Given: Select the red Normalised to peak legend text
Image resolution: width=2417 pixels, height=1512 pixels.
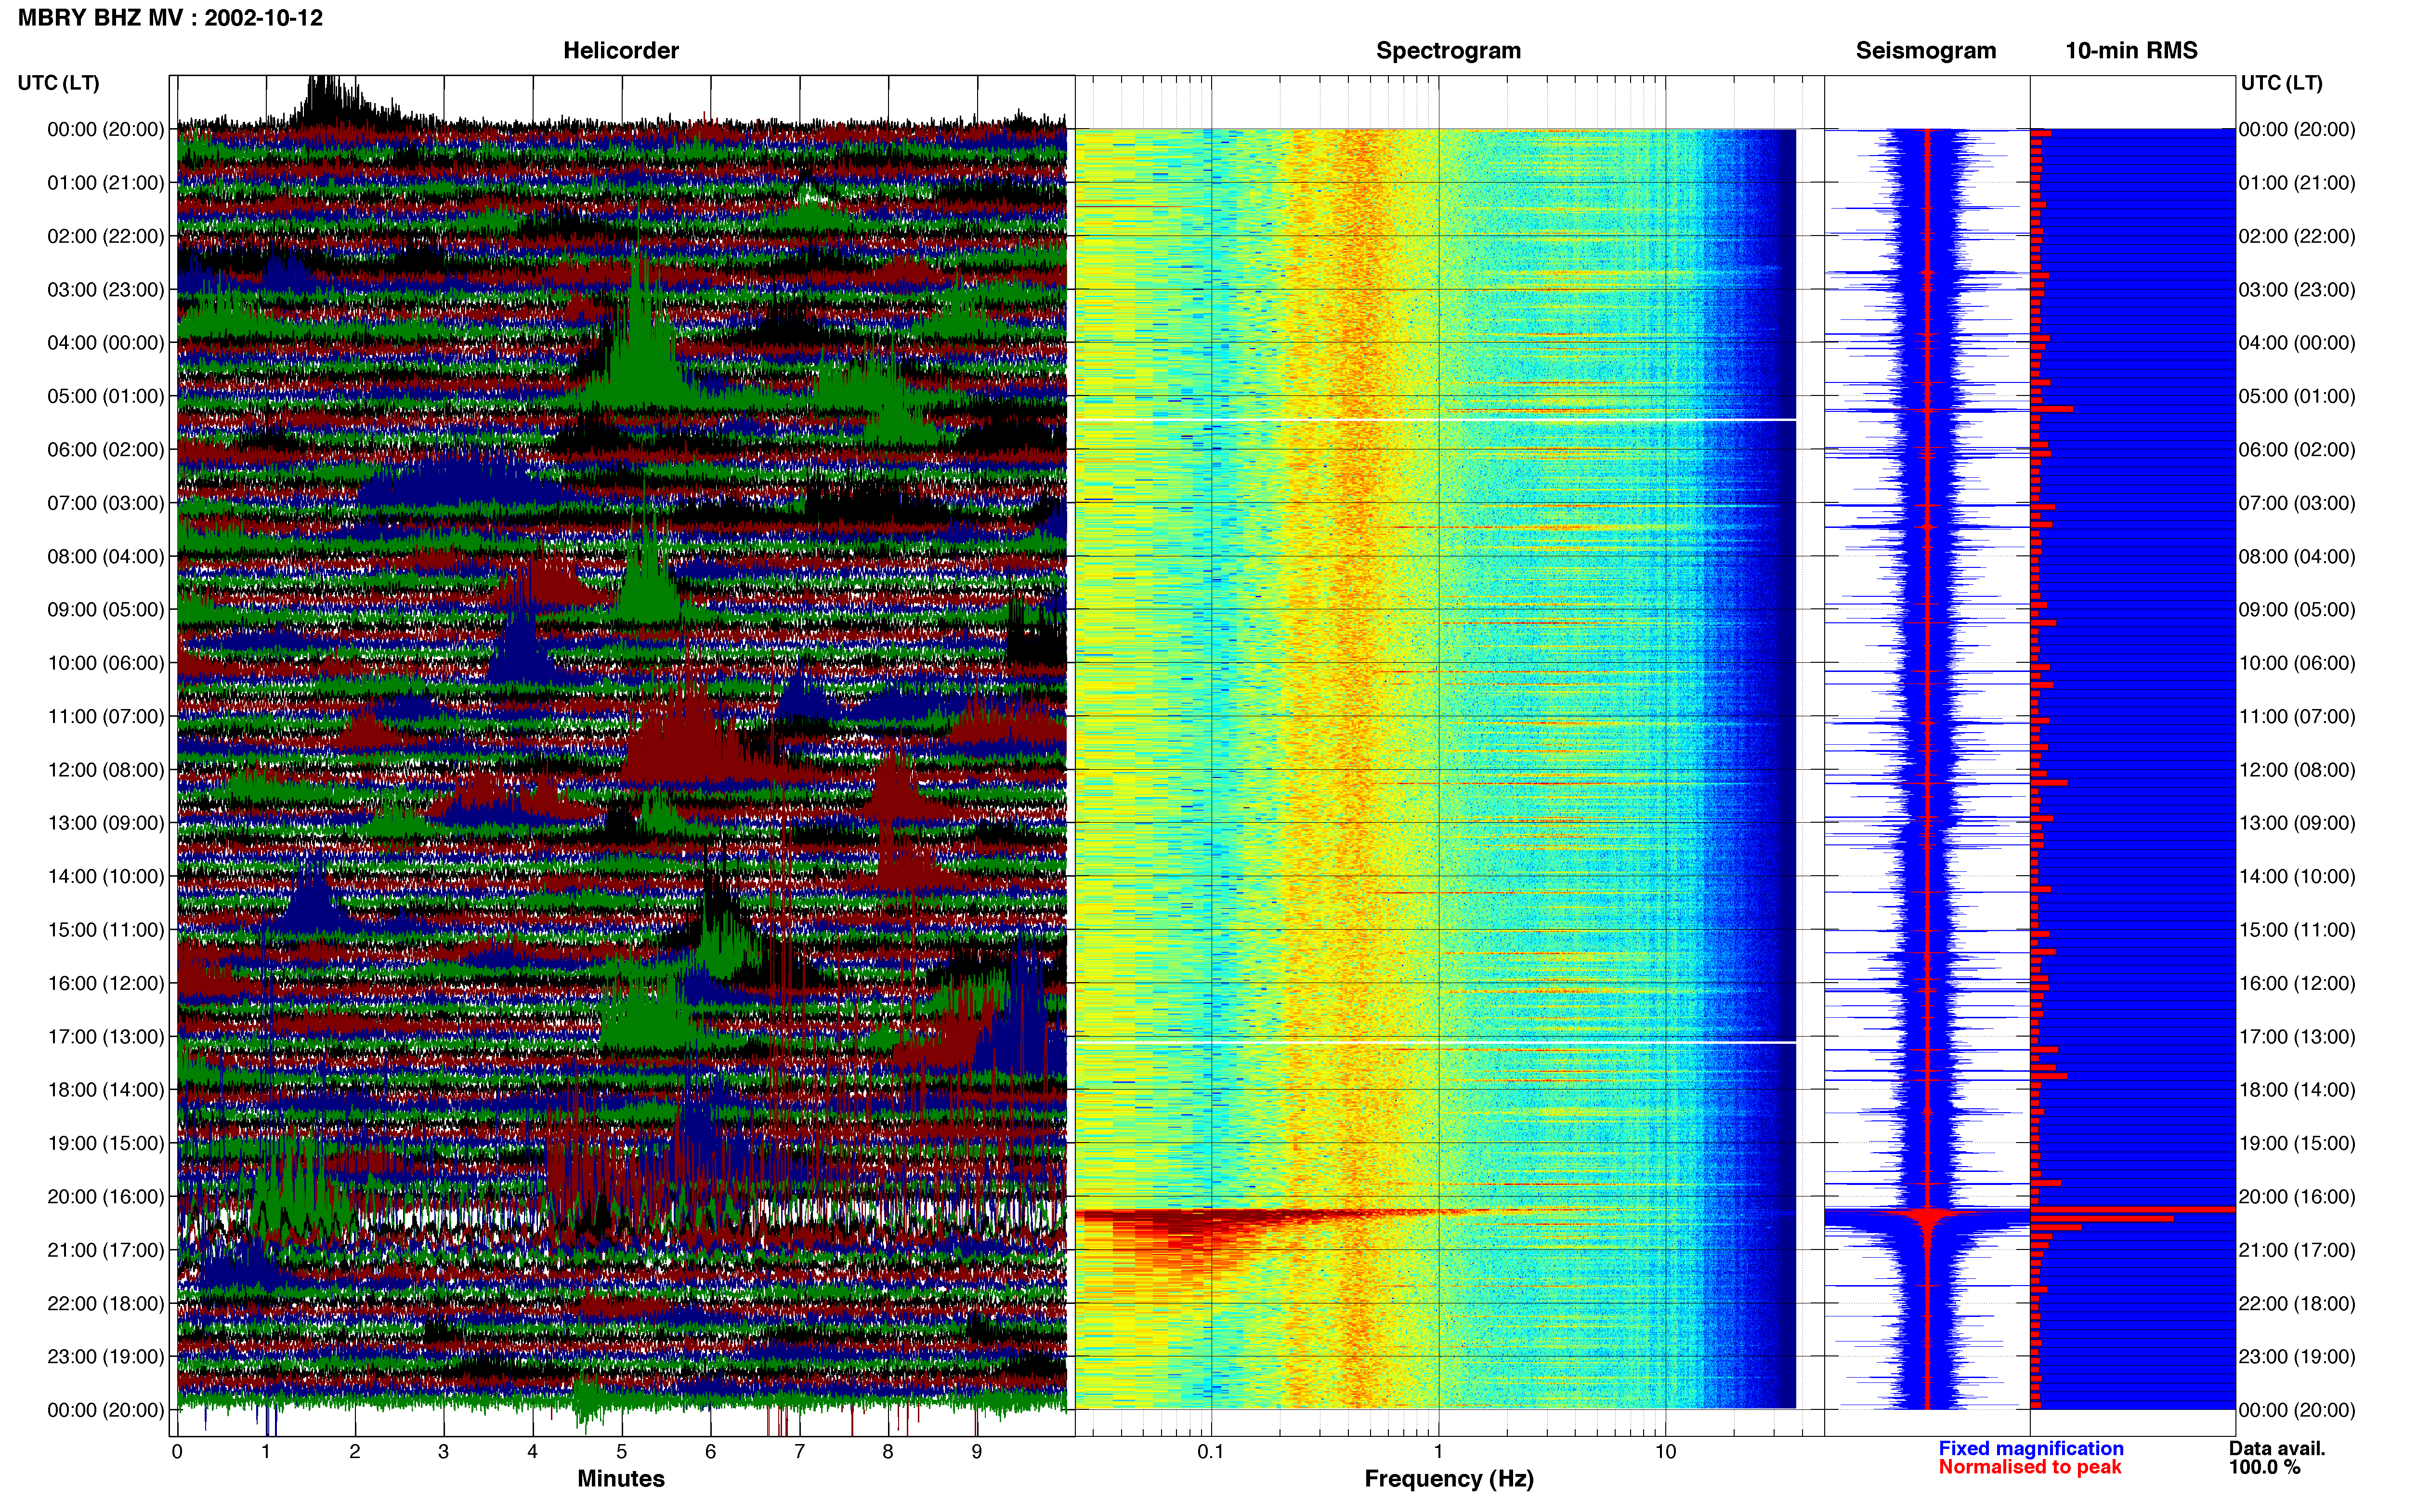Looking at the screenshot, I should point(2030,1467).
